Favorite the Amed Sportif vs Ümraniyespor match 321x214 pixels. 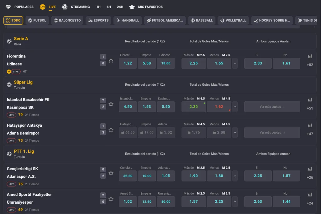tap(111, 198)
